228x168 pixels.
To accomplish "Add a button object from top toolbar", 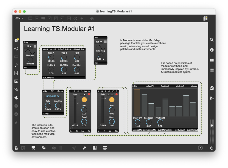I will [56, 18].
